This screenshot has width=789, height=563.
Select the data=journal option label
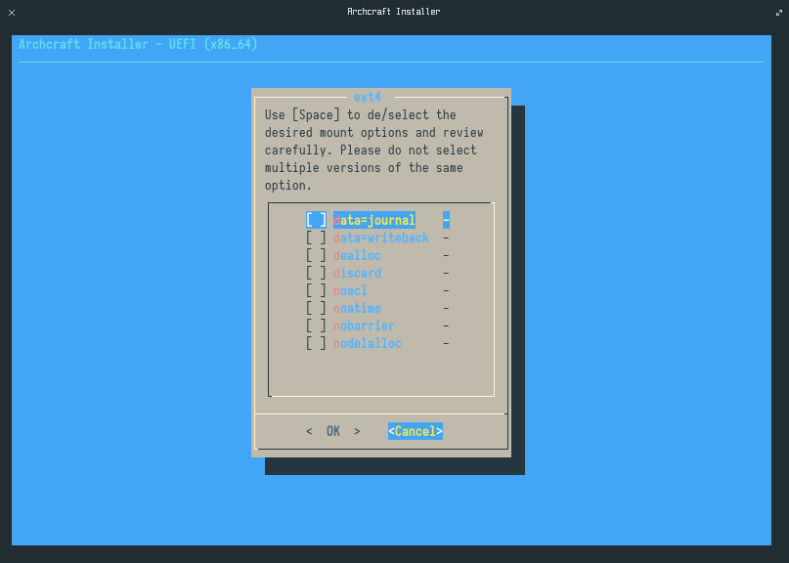(x=374, y=220)
